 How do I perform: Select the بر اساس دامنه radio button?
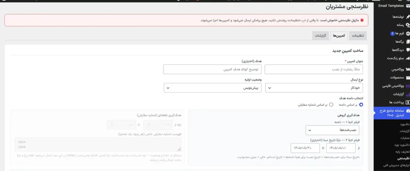click(361, 104)
